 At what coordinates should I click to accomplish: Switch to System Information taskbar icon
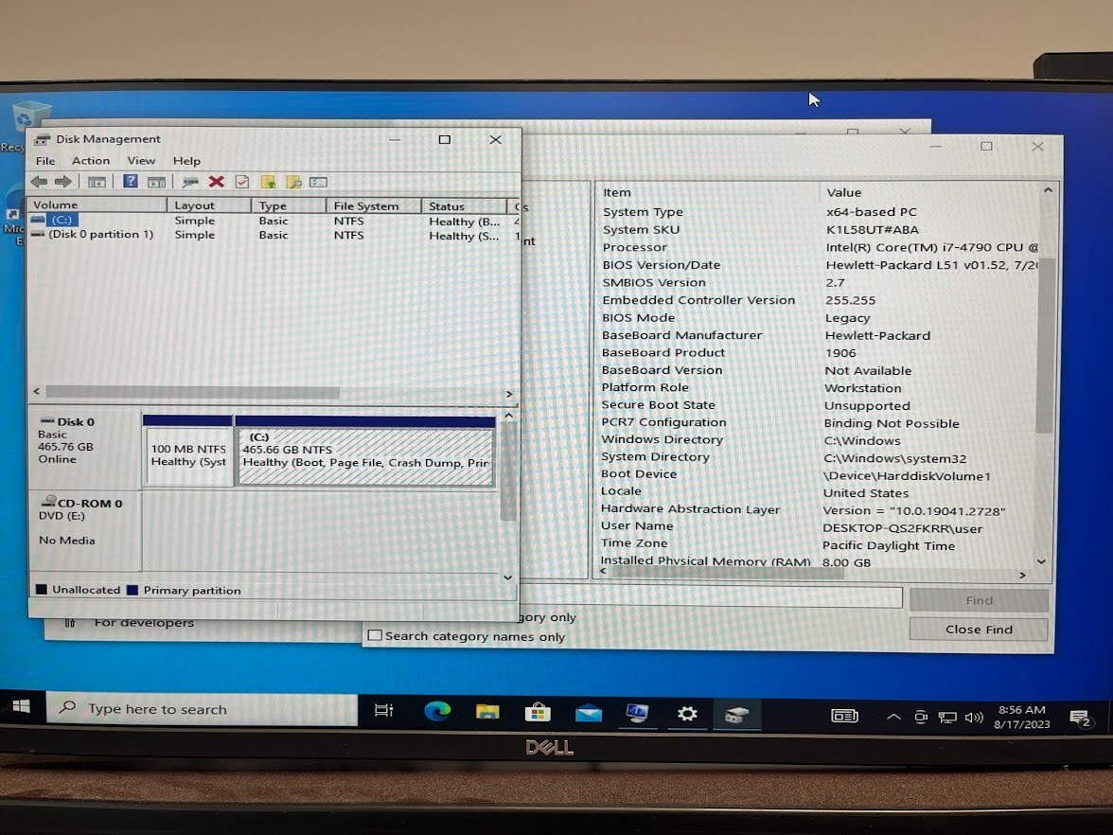click(x=638, y=714)
